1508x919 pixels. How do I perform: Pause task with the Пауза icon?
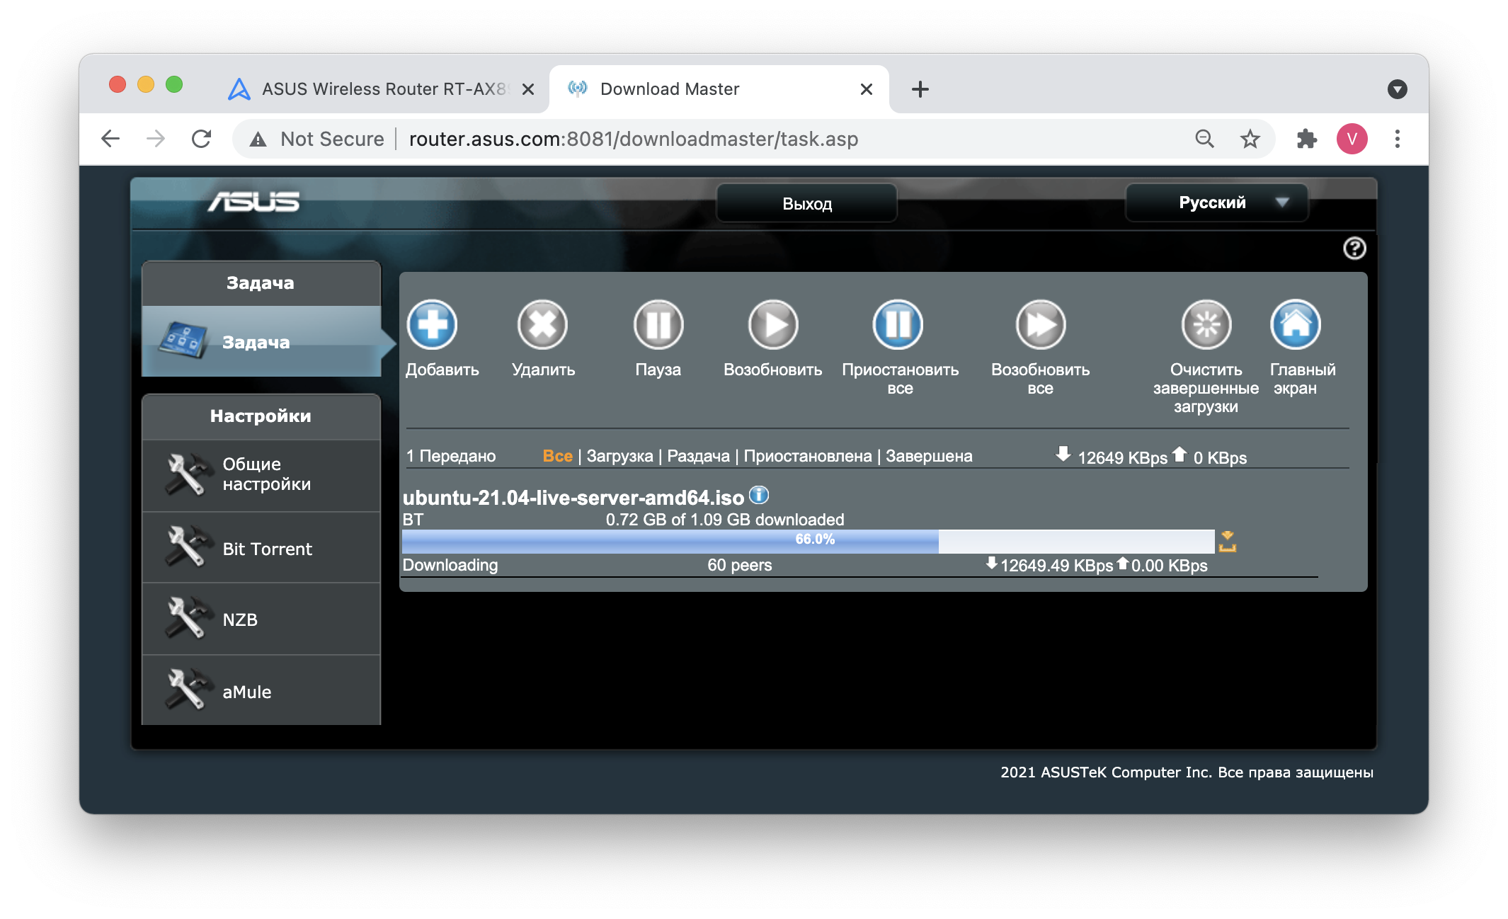[658, 325]
